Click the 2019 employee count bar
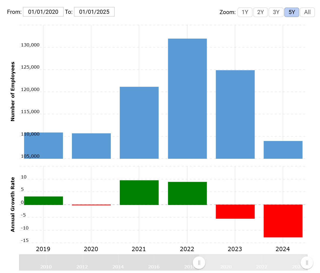The image size is (320, 273). 44,146
